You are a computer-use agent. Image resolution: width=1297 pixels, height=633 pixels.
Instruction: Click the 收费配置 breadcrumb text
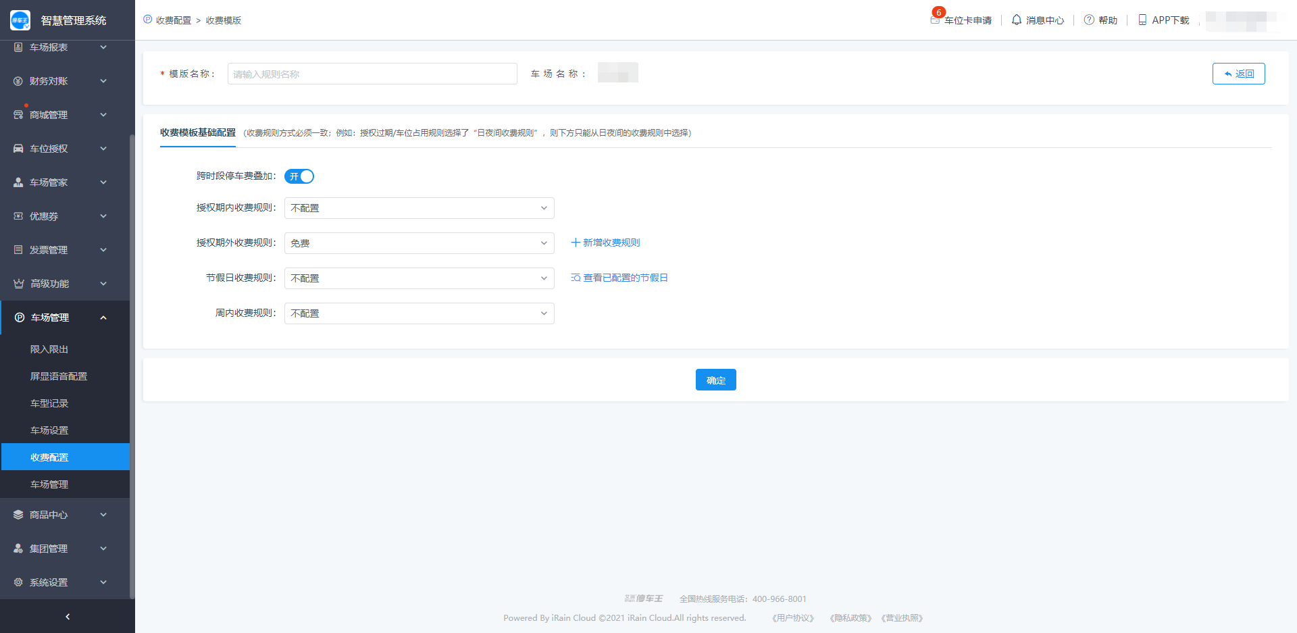click(x=174, y=20)
